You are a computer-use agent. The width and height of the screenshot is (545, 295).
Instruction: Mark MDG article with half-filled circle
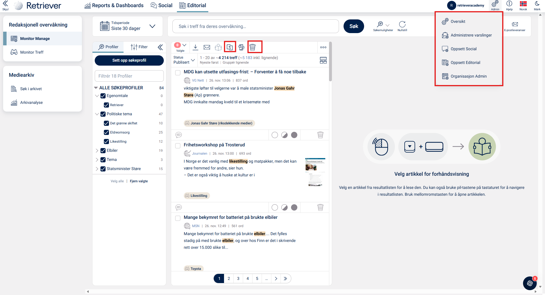click(284, 135)
